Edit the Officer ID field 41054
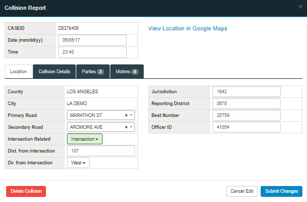The width and height of the screenshot is (307, 202). (x=246, y=127)
